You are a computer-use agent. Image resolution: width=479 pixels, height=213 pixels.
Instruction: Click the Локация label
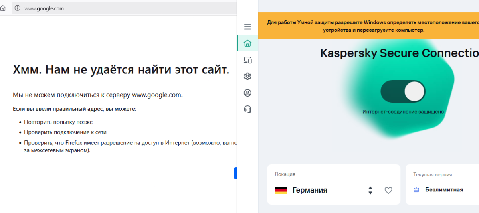285,174
